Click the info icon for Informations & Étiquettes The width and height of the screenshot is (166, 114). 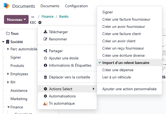click(x=45, y=65)
